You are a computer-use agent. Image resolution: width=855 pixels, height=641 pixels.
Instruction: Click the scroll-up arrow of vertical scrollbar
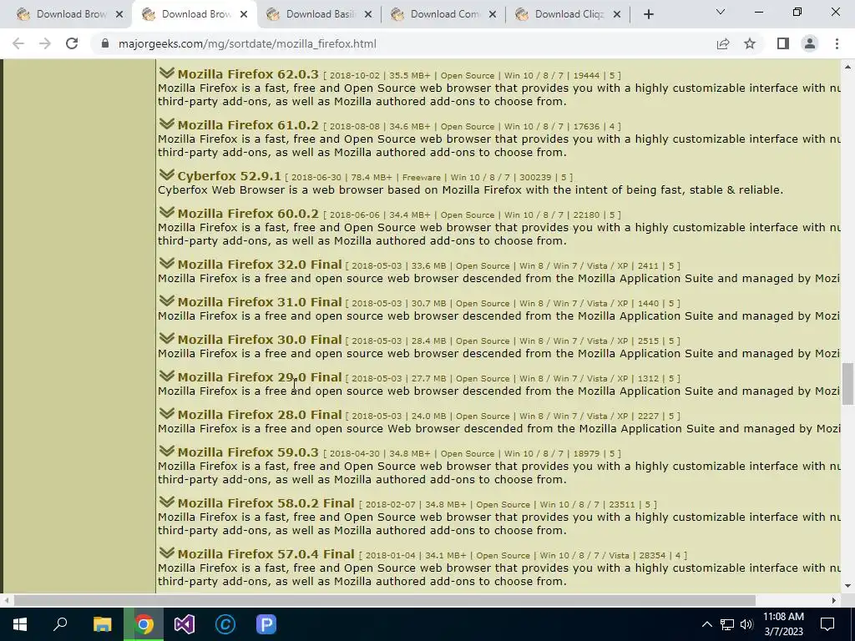pos(847,67)
